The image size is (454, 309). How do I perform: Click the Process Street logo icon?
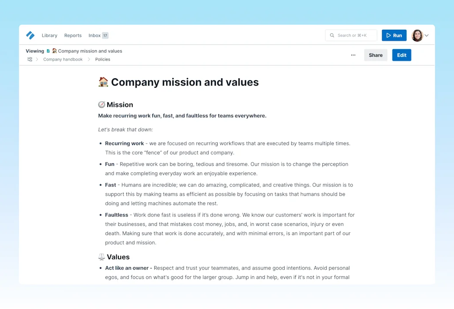(30, 35)
